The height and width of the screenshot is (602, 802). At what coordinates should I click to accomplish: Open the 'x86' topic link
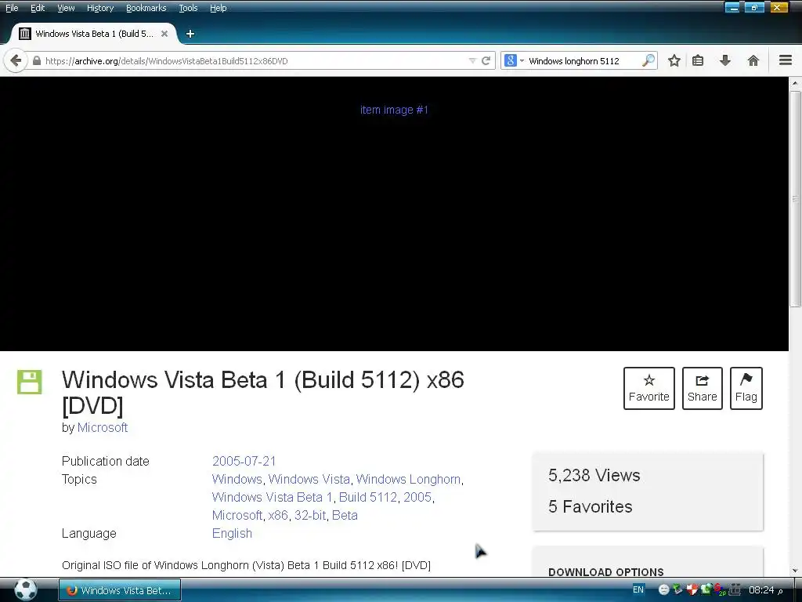pos(278,515)
